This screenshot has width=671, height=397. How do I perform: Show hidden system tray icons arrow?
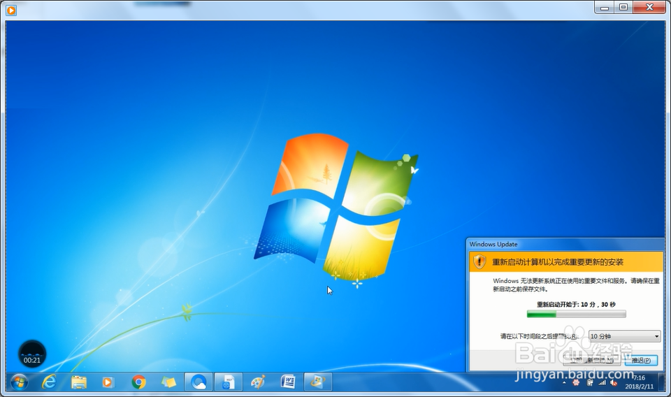pos(564,383)
